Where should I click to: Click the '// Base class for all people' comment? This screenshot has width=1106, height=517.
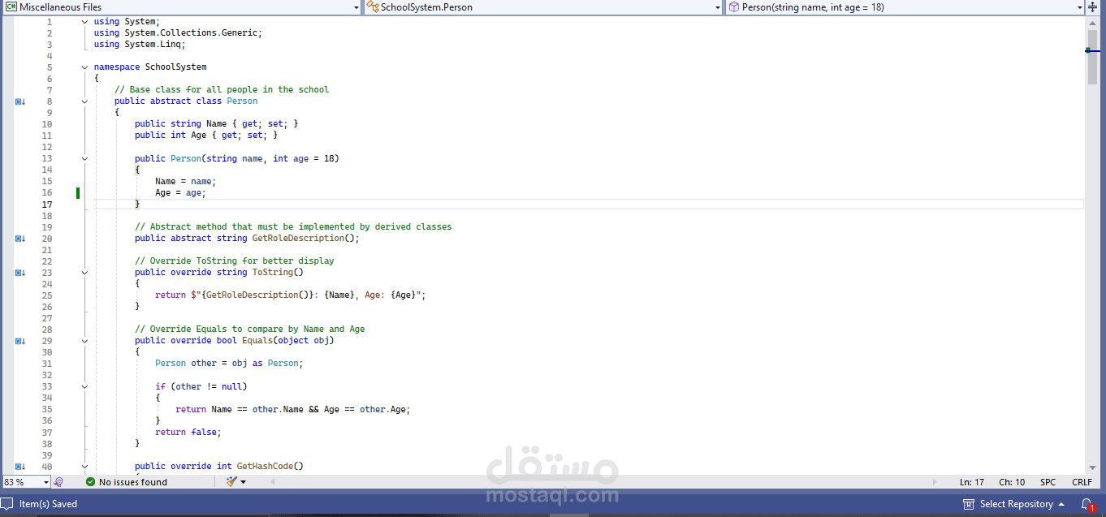pyautogui.click(x=222, y=90)
